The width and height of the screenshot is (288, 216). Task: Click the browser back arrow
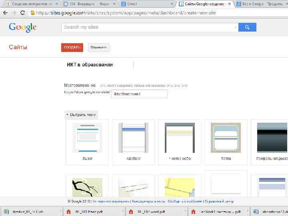coord(5,13)
